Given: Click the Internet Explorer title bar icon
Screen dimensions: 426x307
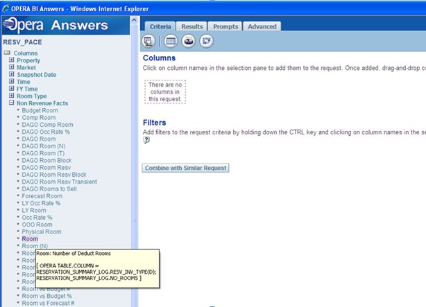Looking at the screenshot, I should pos(6,8).
